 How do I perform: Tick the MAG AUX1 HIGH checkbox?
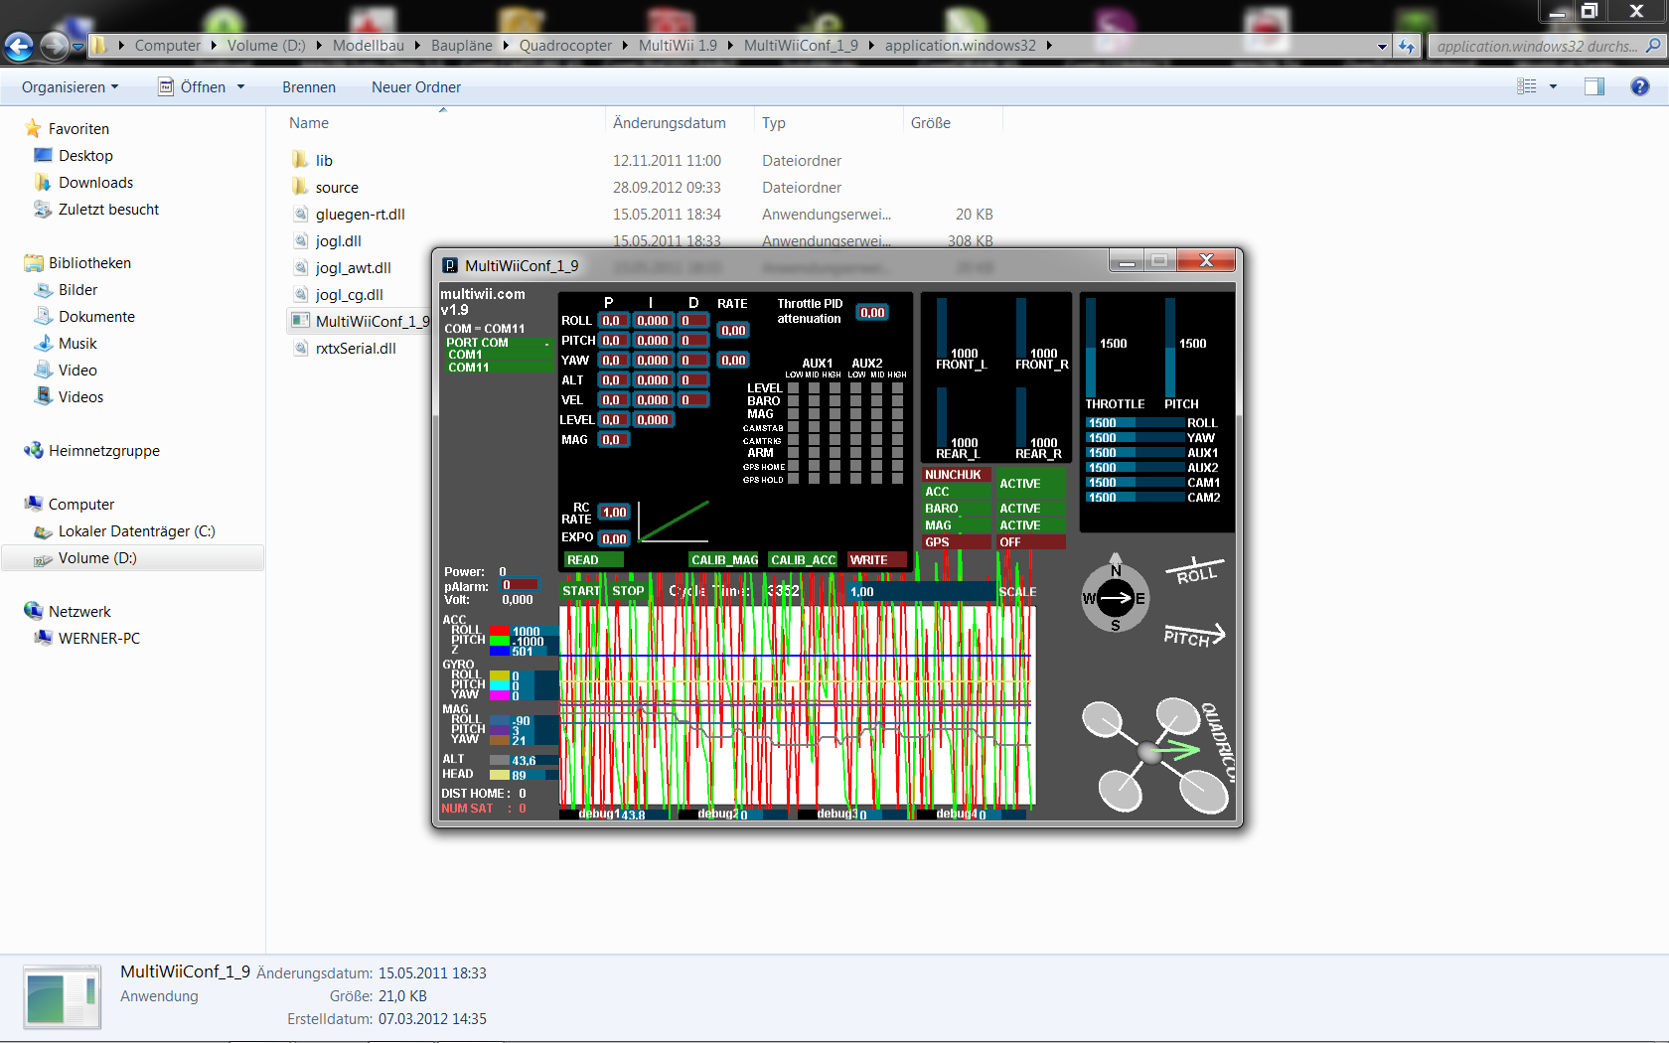(834, 414)
